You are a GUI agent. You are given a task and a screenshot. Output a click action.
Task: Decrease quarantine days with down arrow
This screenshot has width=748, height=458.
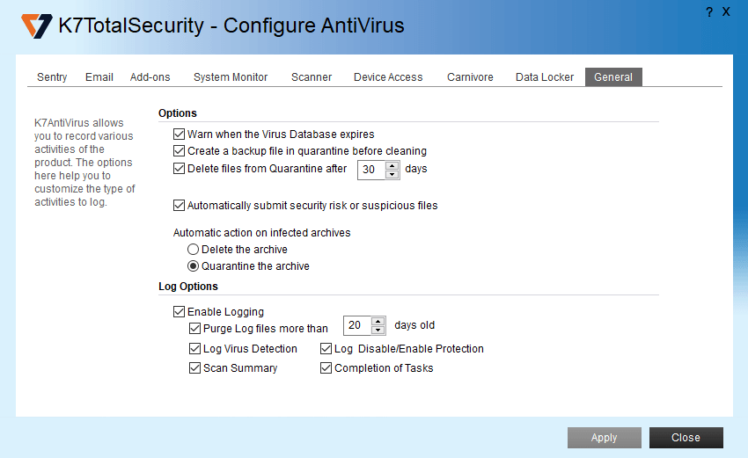tap(392, 174)
